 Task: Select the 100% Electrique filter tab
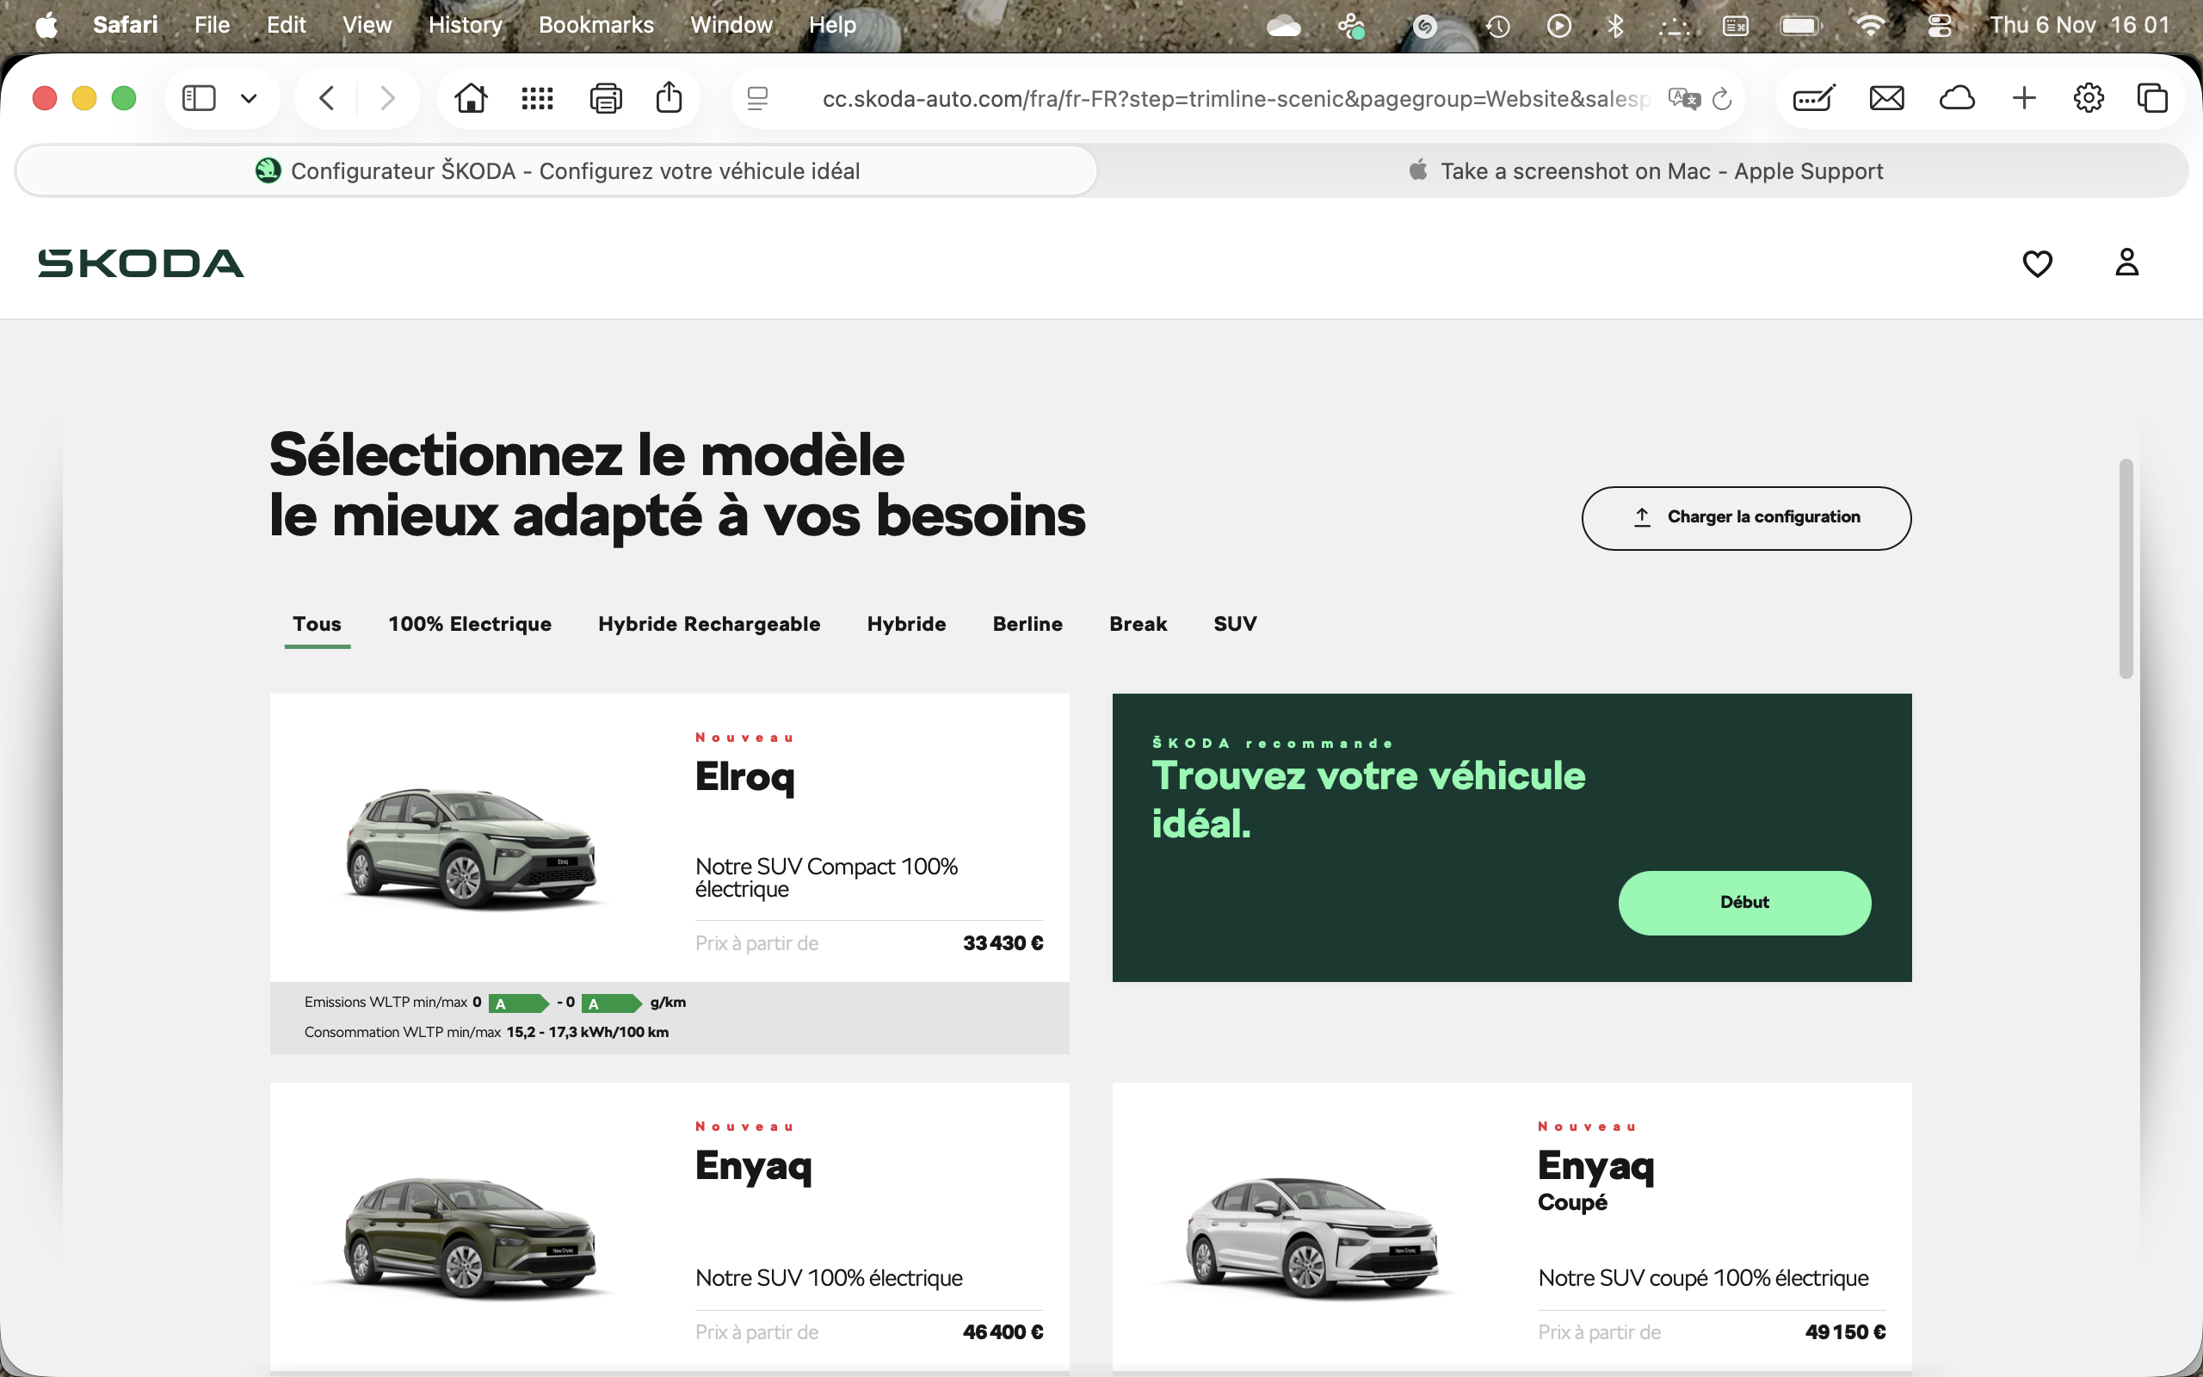coord(470,624)
